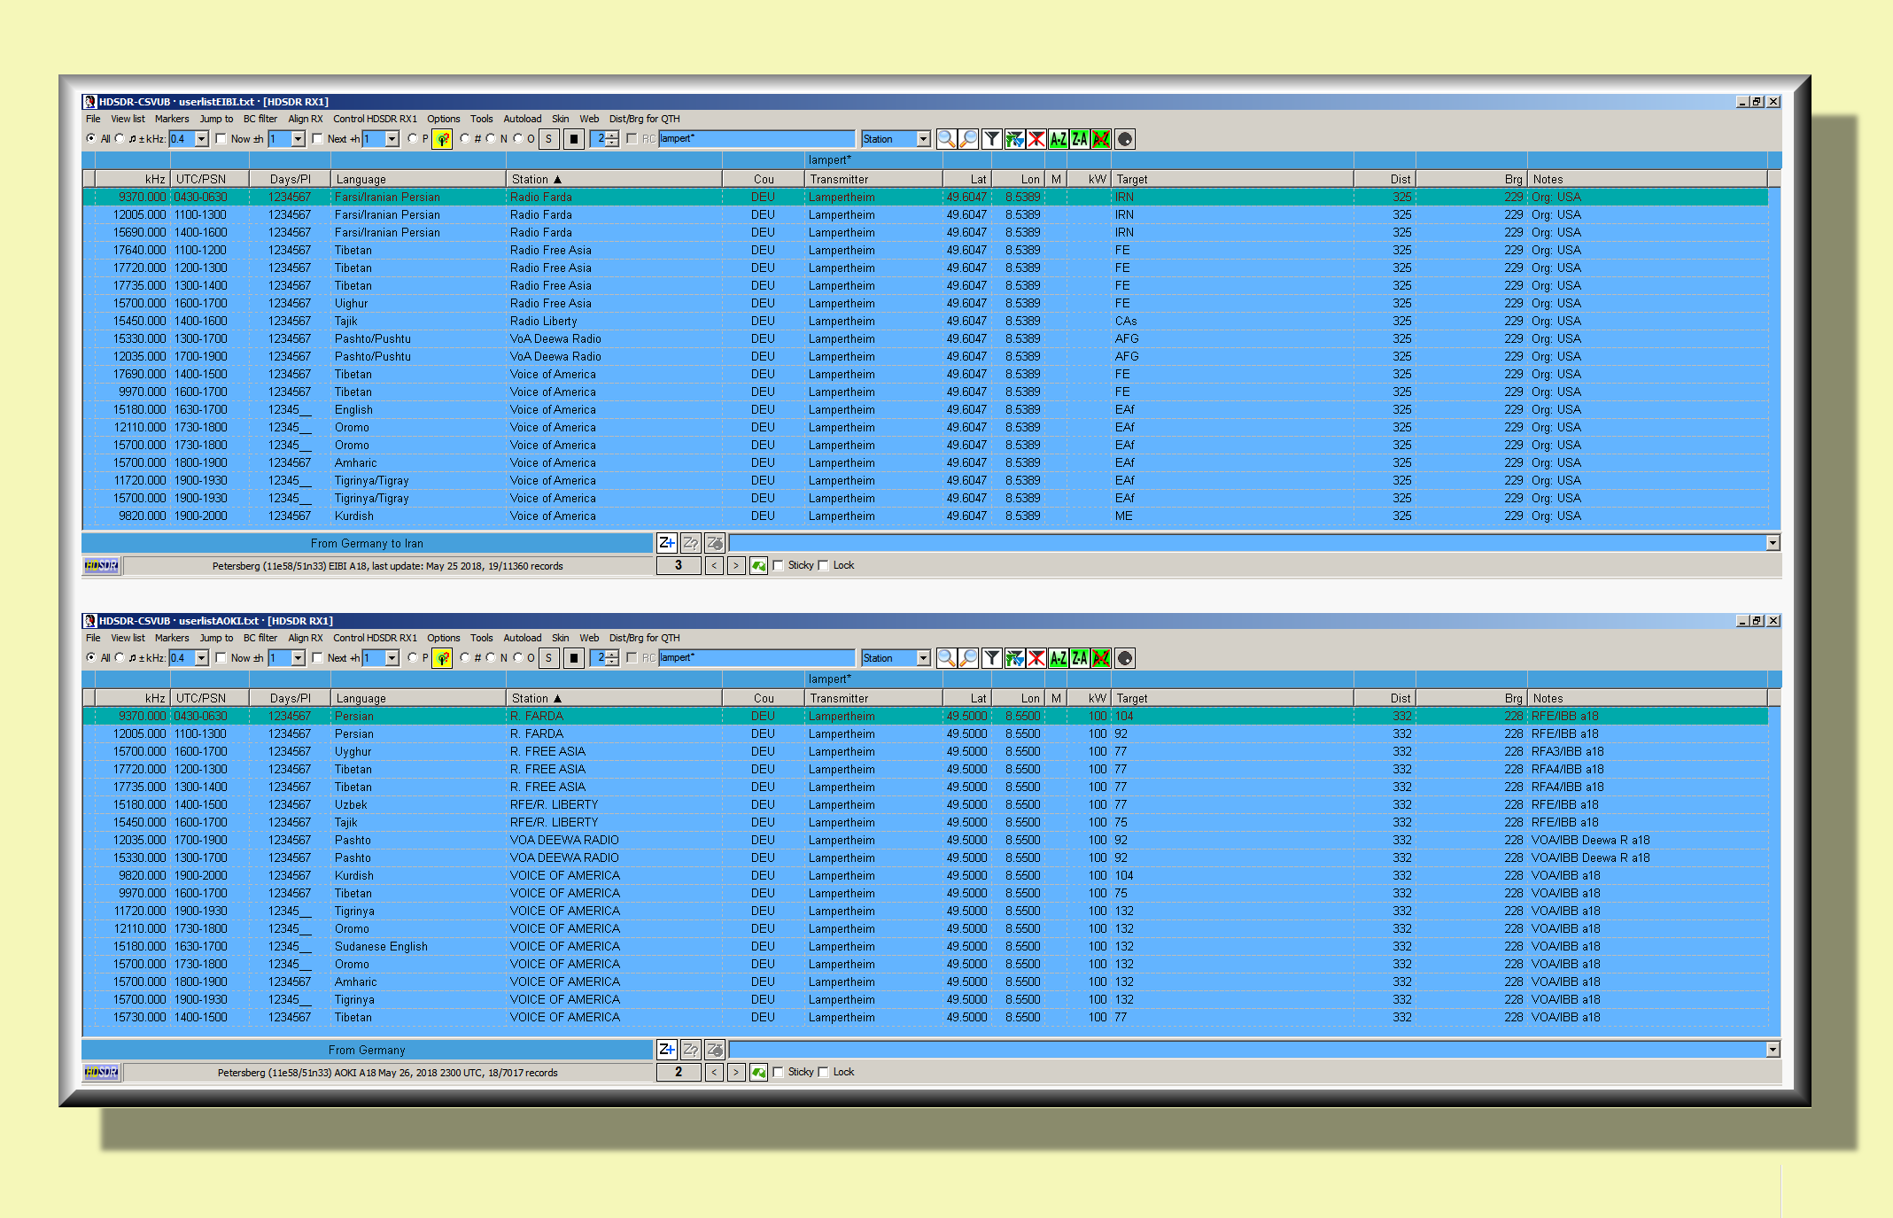The image size is (1893, 1218).
Task: Click the green recycle icon in the EIBI status bar
Action: 758,566
